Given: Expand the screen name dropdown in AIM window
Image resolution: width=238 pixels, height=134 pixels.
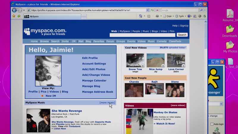Looking at the screenshot, I should pyautogui.click(x=221, y=104).
